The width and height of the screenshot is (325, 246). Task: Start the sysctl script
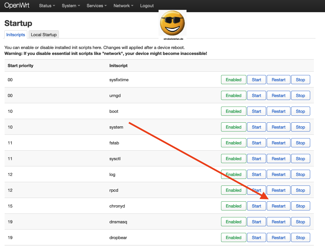coord(256,159)
